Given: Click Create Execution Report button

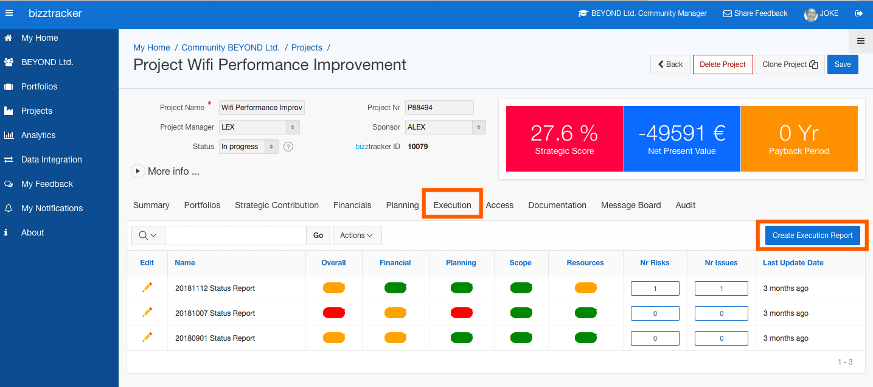Looking at the screenshot, I should coord(813,235).
